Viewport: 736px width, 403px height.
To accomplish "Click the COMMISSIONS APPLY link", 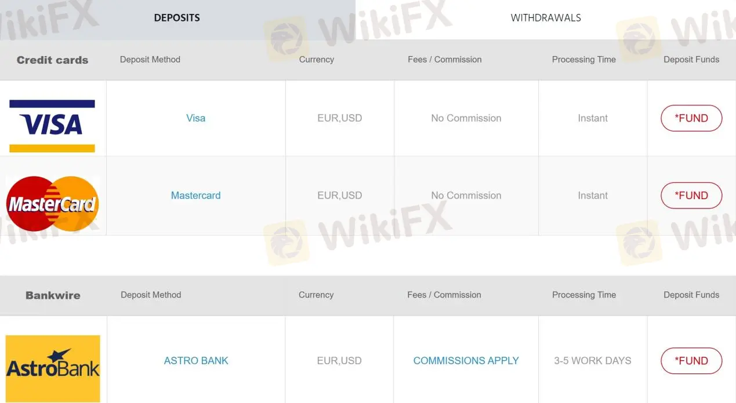I will click(466, 361).
